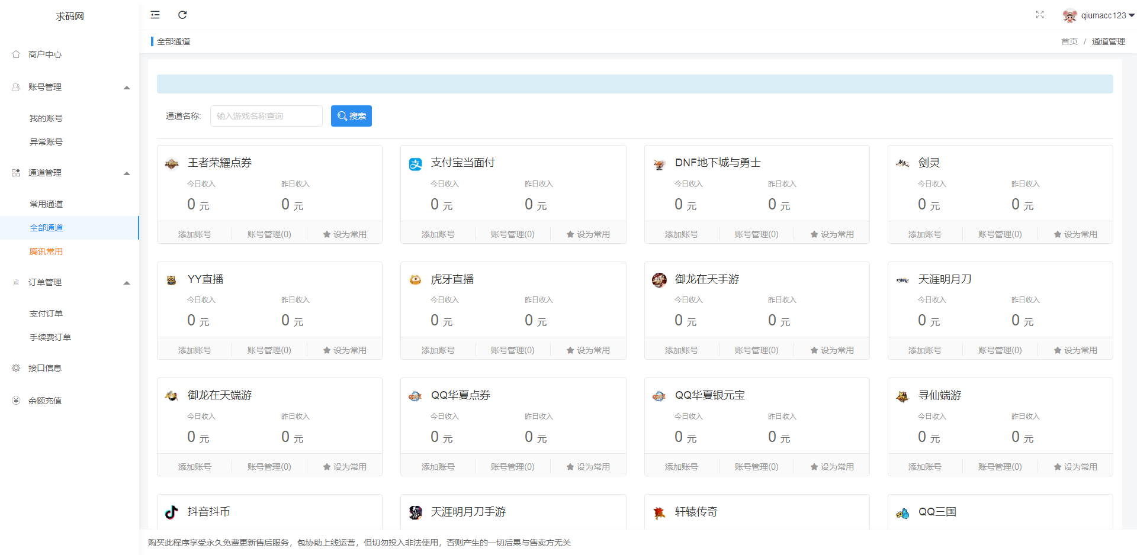Open 接口信息 in sidebar
The height and width of the screenshot is (555, 1137).
(45, 368)
